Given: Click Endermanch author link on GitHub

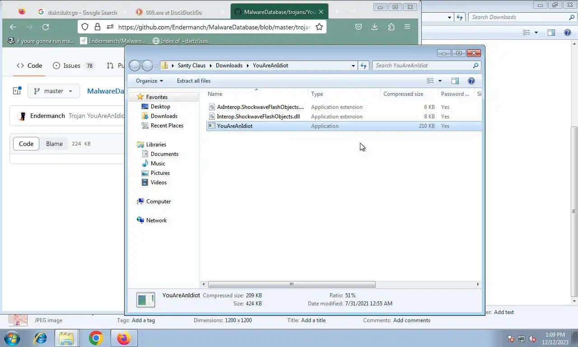Looking at the screenshot, I should click(x=47, y=116).
